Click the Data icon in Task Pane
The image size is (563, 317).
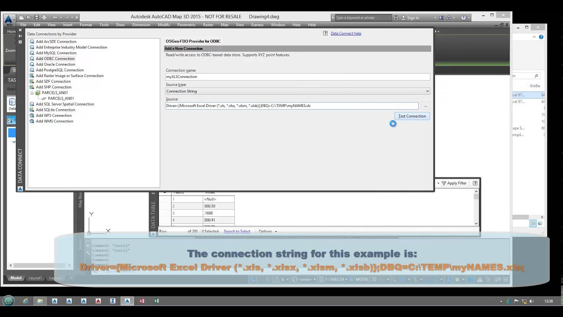click(x=12, y=104)
